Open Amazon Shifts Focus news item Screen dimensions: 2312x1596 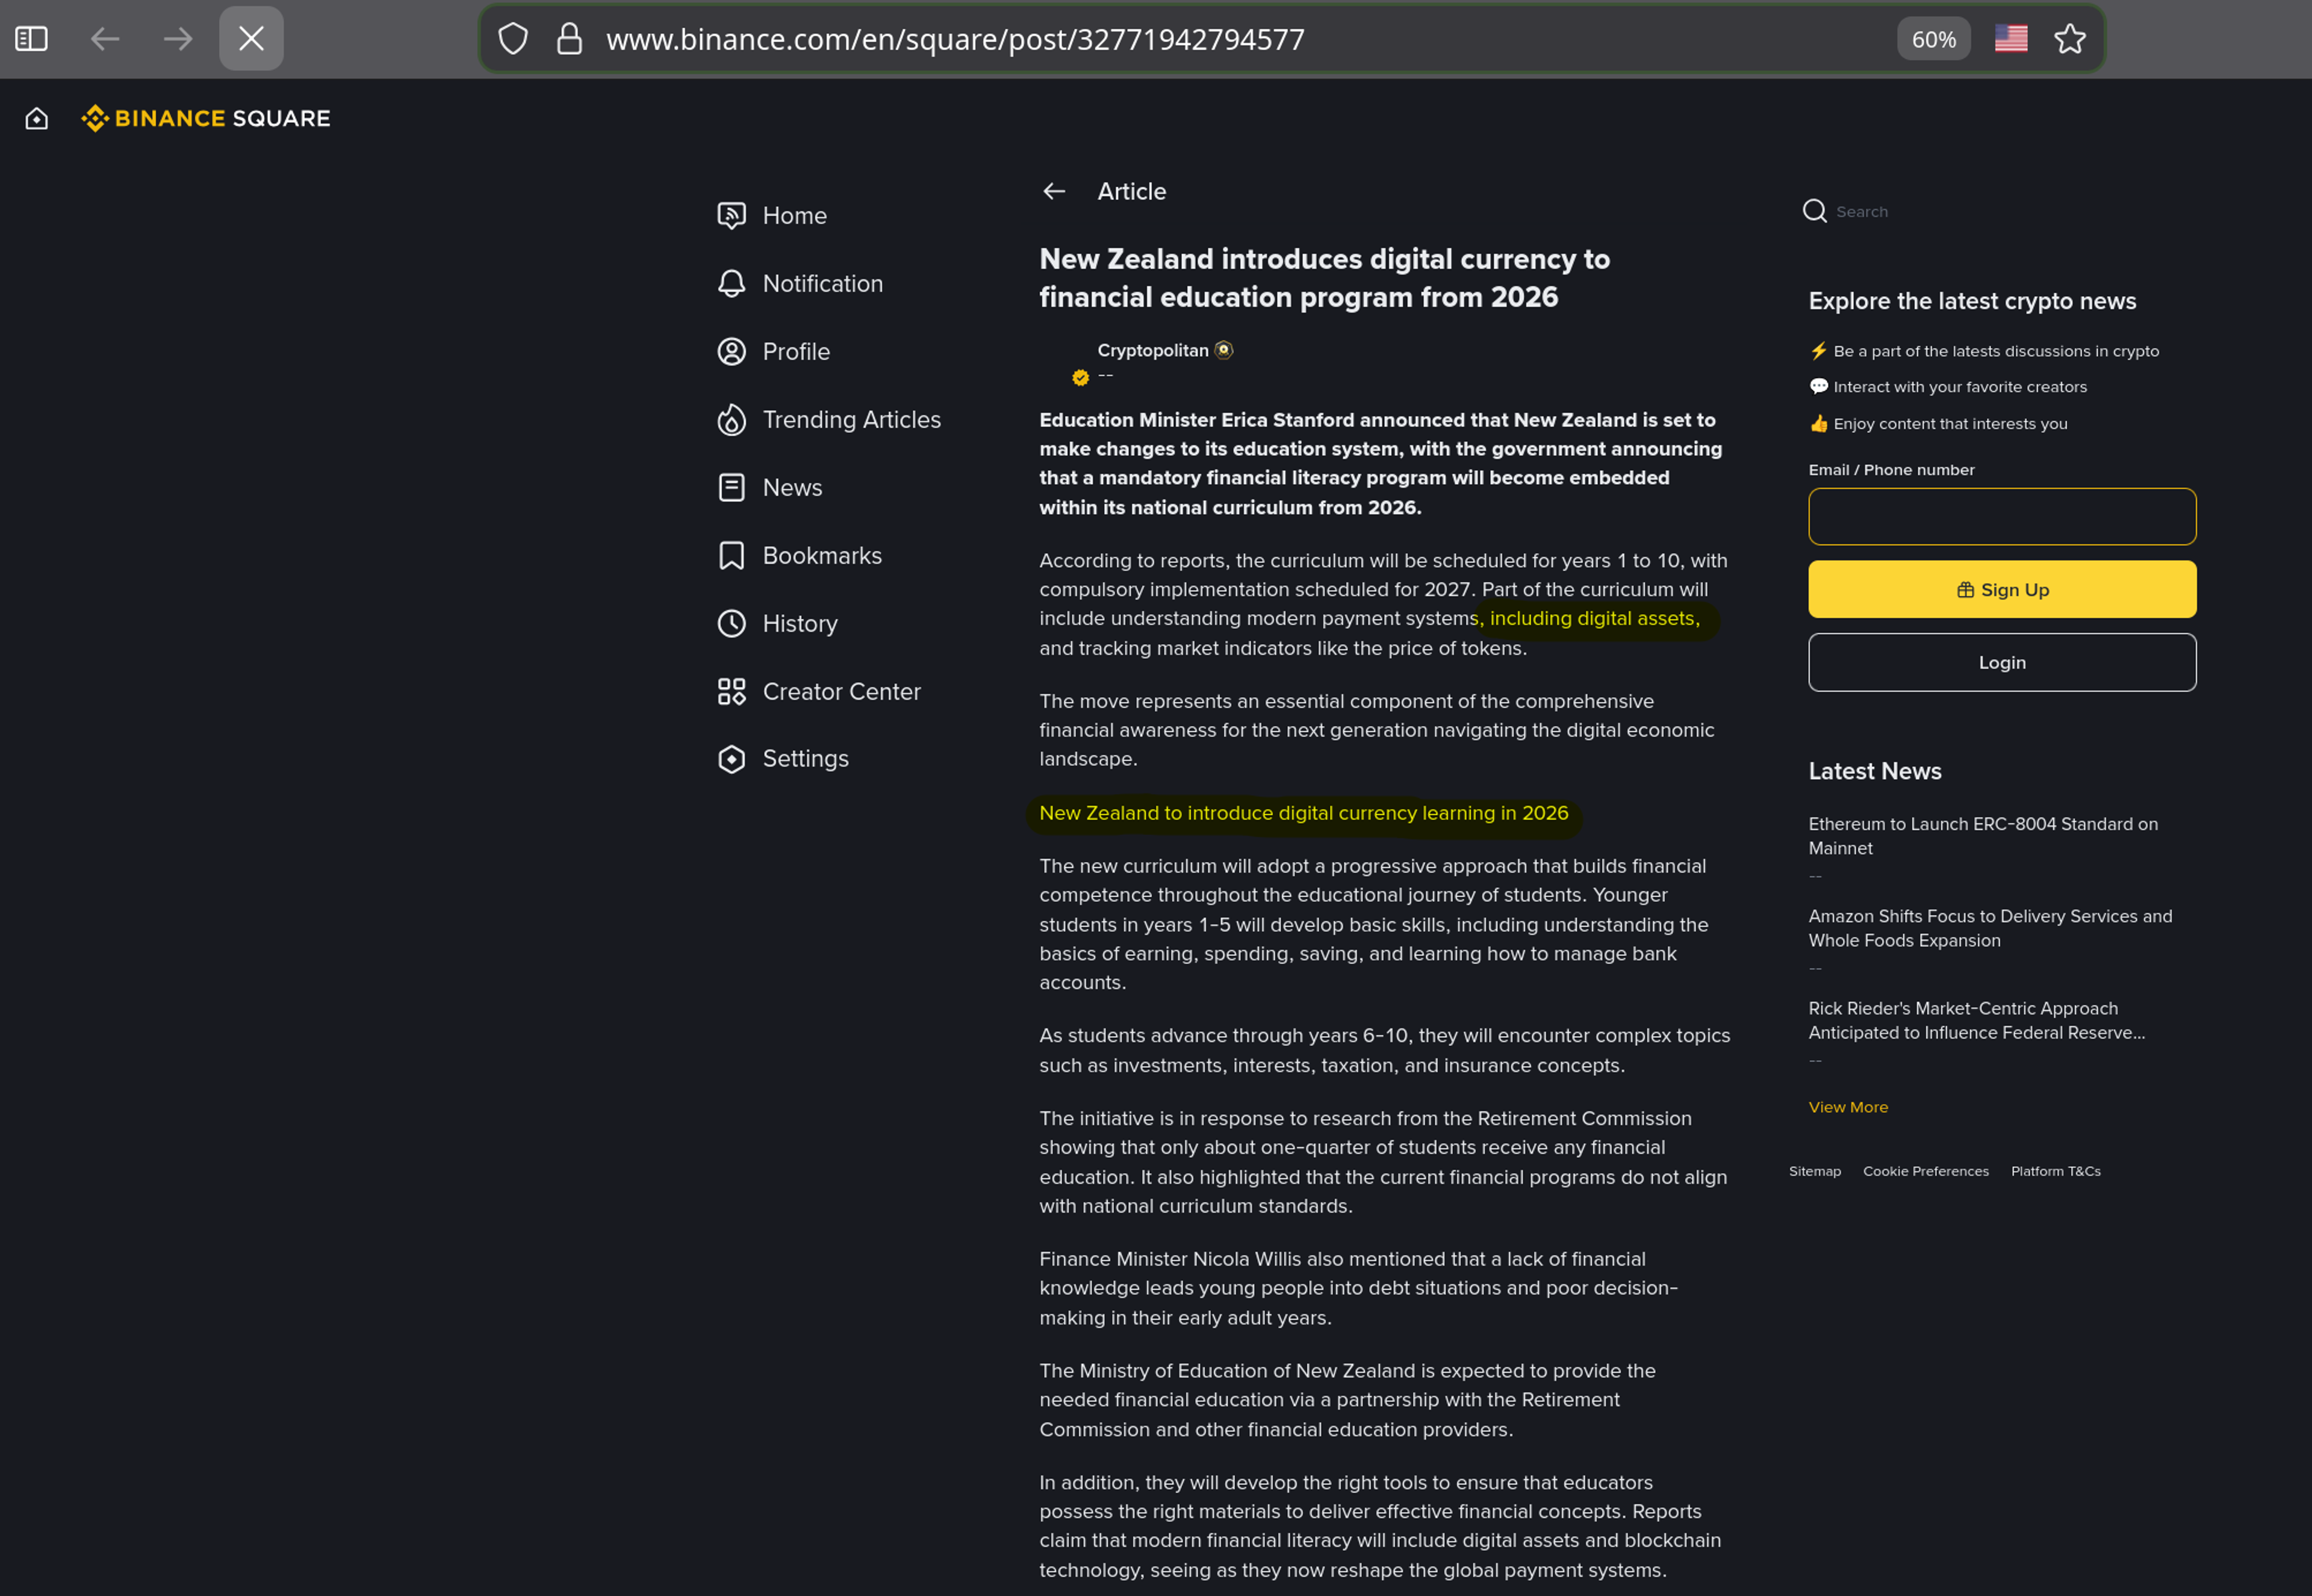tap(1990, 928)
